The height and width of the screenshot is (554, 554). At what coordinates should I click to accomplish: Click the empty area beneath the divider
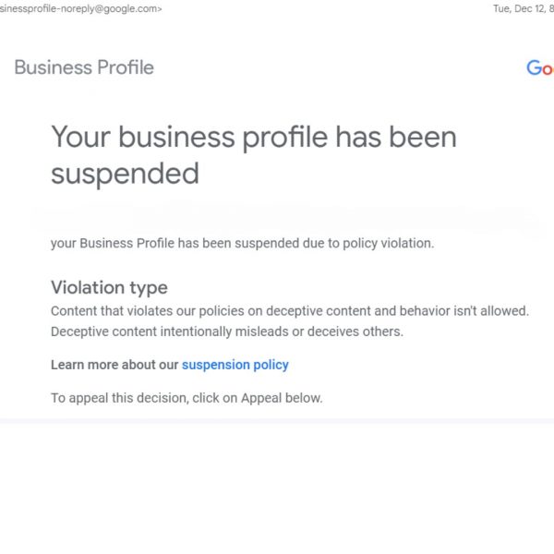[277, 489]
